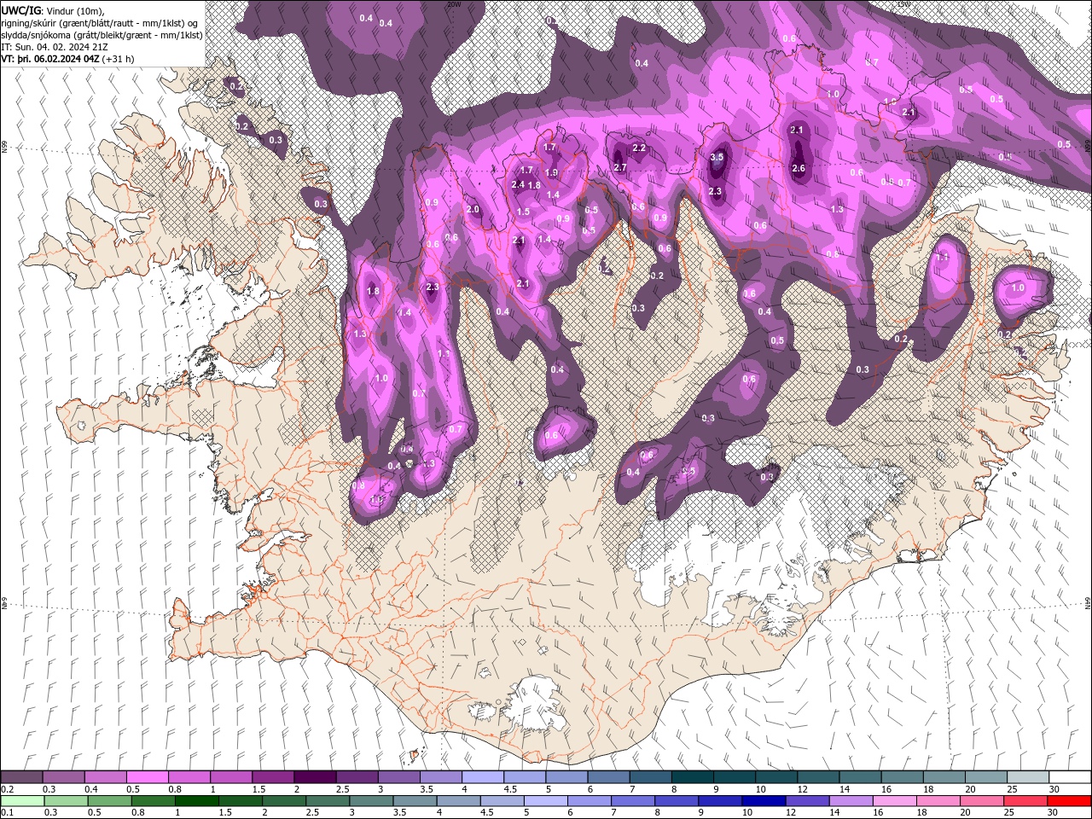Click the 2.2 precipitation value on the map

tap(639, 148)
